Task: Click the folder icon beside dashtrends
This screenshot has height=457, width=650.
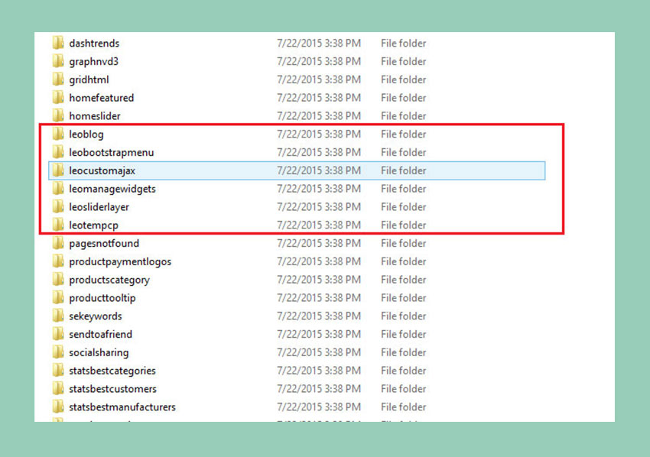Action: (x=58, y=44)
